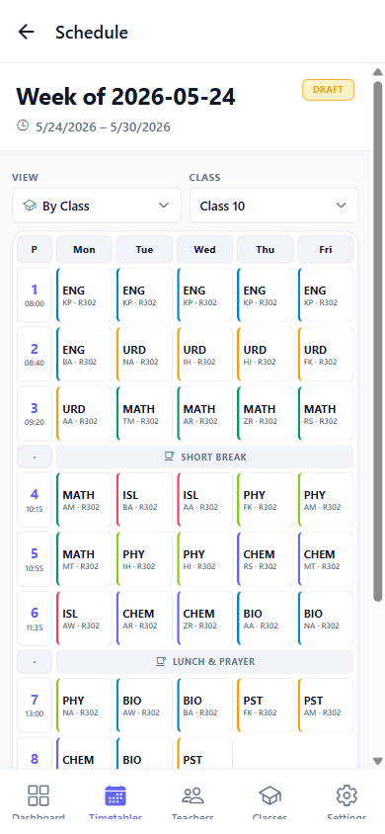This screenshot has height=834, width=385.
Task: Click the chevron arrow in Class 10 dropdown
Action: coord(341,206)
